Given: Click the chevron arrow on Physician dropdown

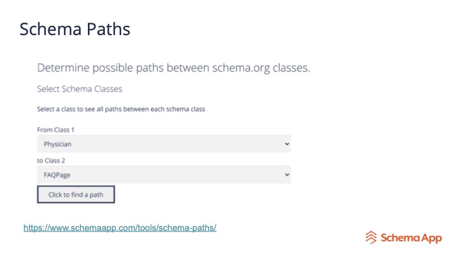Looking at the screenshot, I should pyautogui.click(x=287, y=144).
